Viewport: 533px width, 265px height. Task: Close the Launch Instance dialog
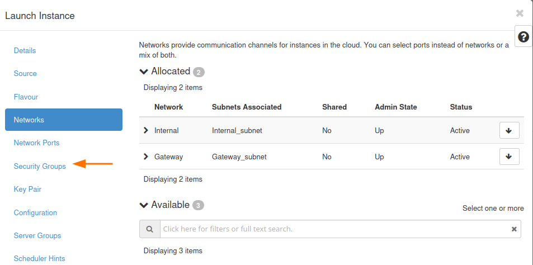coord(520,13)
